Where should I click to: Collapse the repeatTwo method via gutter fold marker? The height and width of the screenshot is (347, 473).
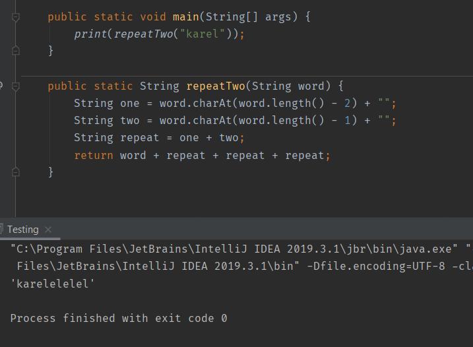[x=16, y=86]
